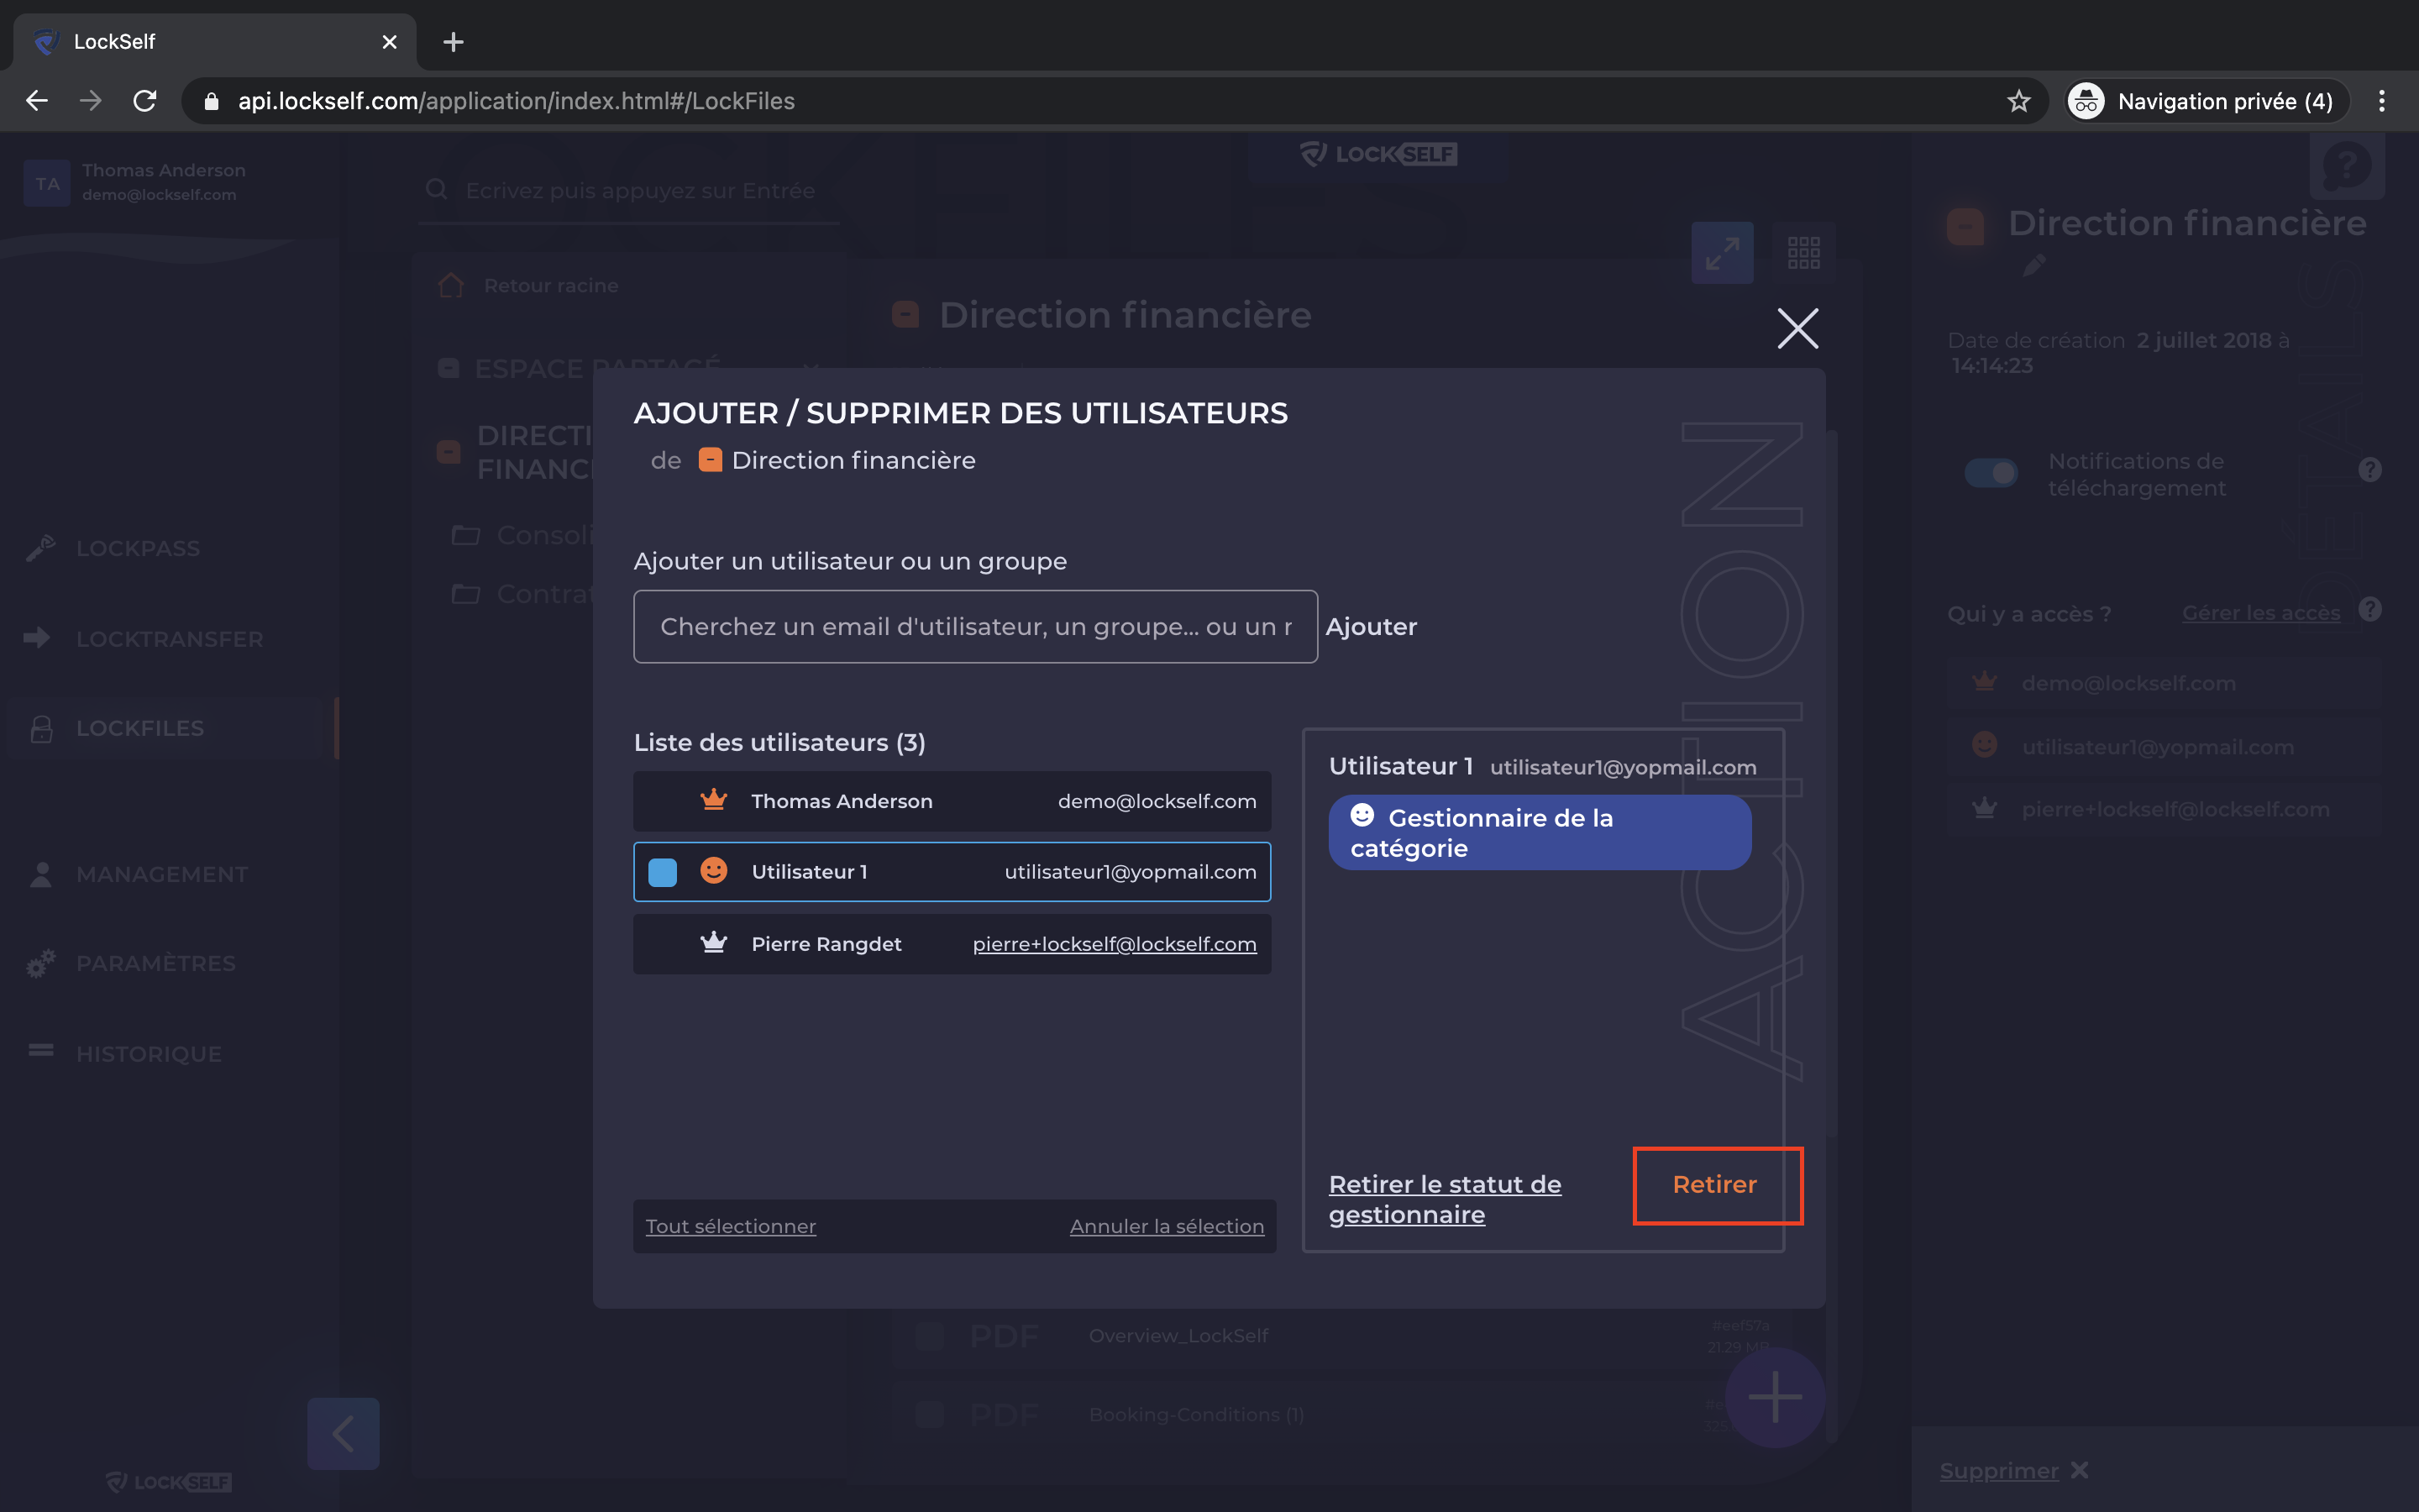Open a new browser tab
2419x1512 pixels.
[x=453, y=42]
